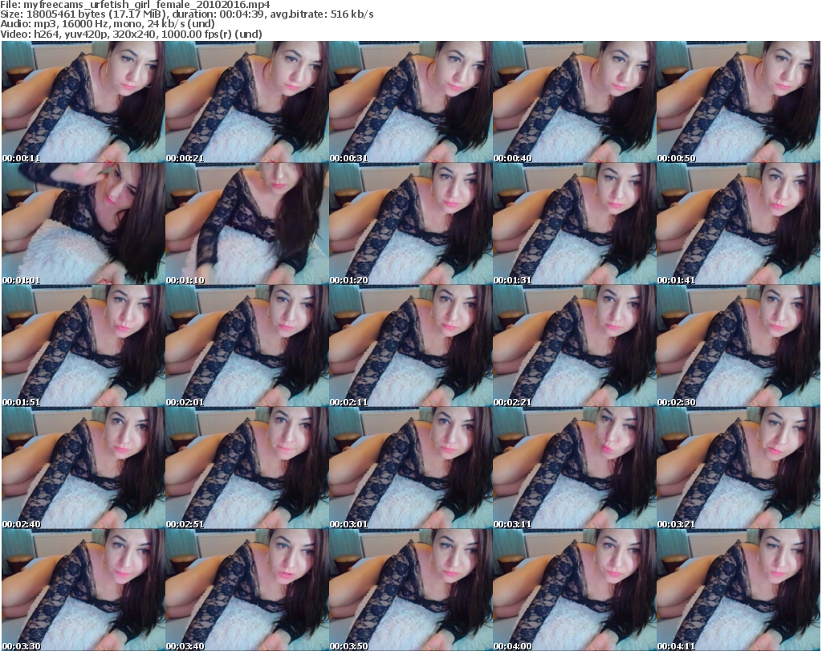
Task: Select the thumbnail stamped 00:02:51
Action: (247, 468)
